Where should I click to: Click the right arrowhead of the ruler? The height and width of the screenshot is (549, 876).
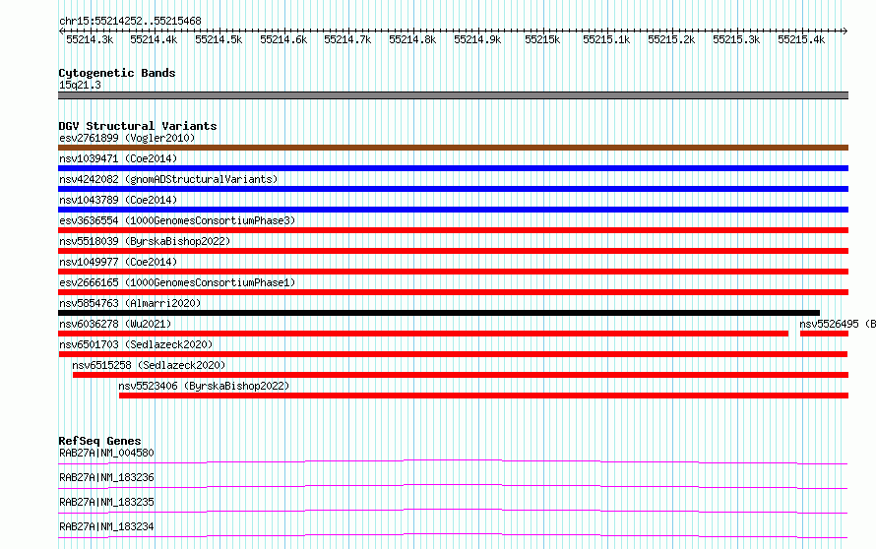point(845,30)
